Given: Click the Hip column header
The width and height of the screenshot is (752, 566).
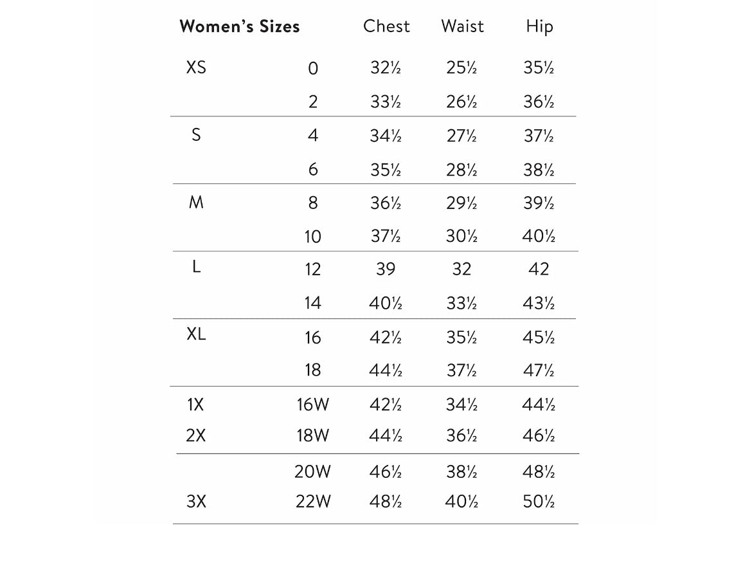Looking at the screenshot, I should click(x=539, y=26).
